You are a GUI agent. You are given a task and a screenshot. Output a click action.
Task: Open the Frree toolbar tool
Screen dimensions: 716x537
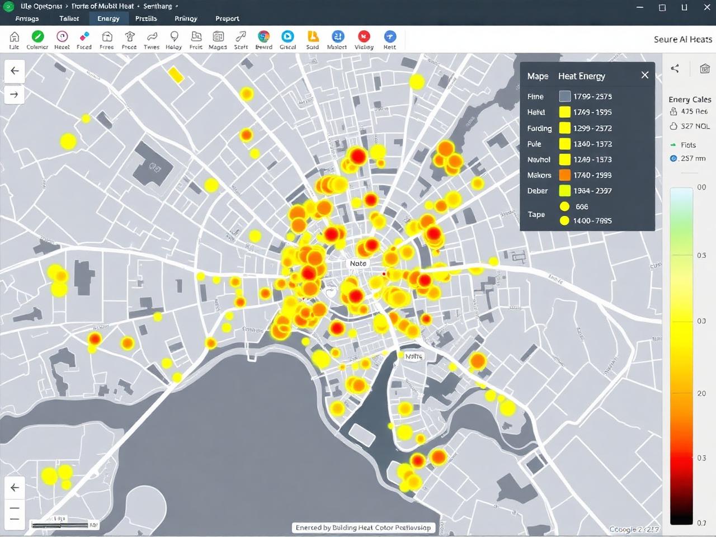(107, 37)
